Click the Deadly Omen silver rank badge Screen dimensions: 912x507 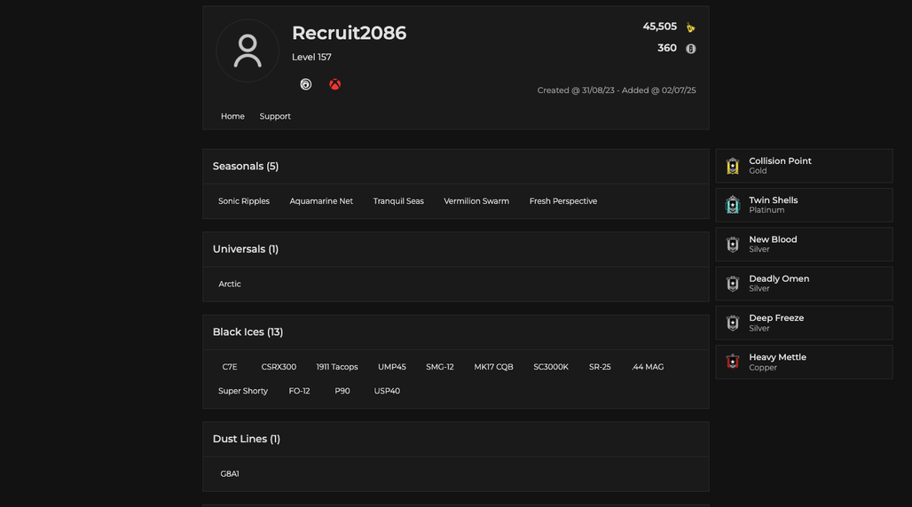coord(733,284)
